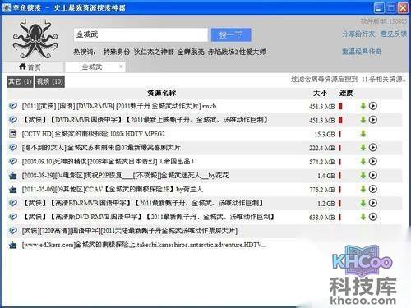Sort by the 资源名称 column header
The image size is (411, 308).
(161, 93)
